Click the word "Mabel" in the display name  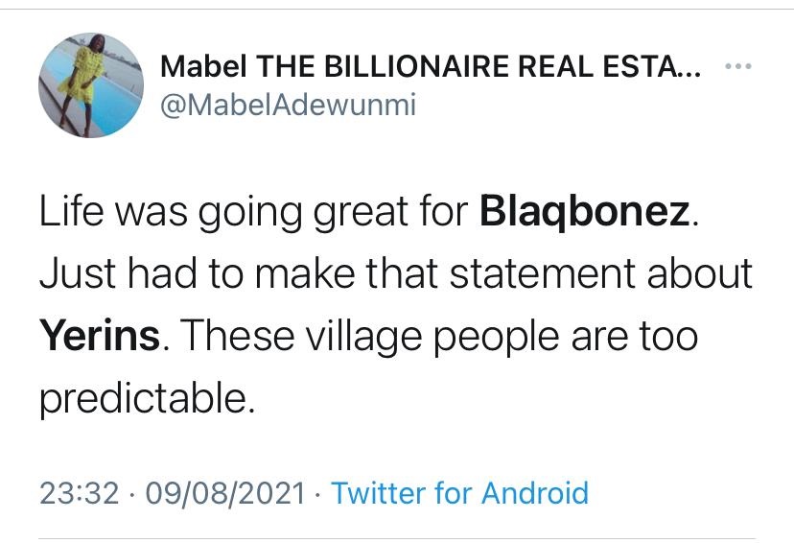point(198,67)
